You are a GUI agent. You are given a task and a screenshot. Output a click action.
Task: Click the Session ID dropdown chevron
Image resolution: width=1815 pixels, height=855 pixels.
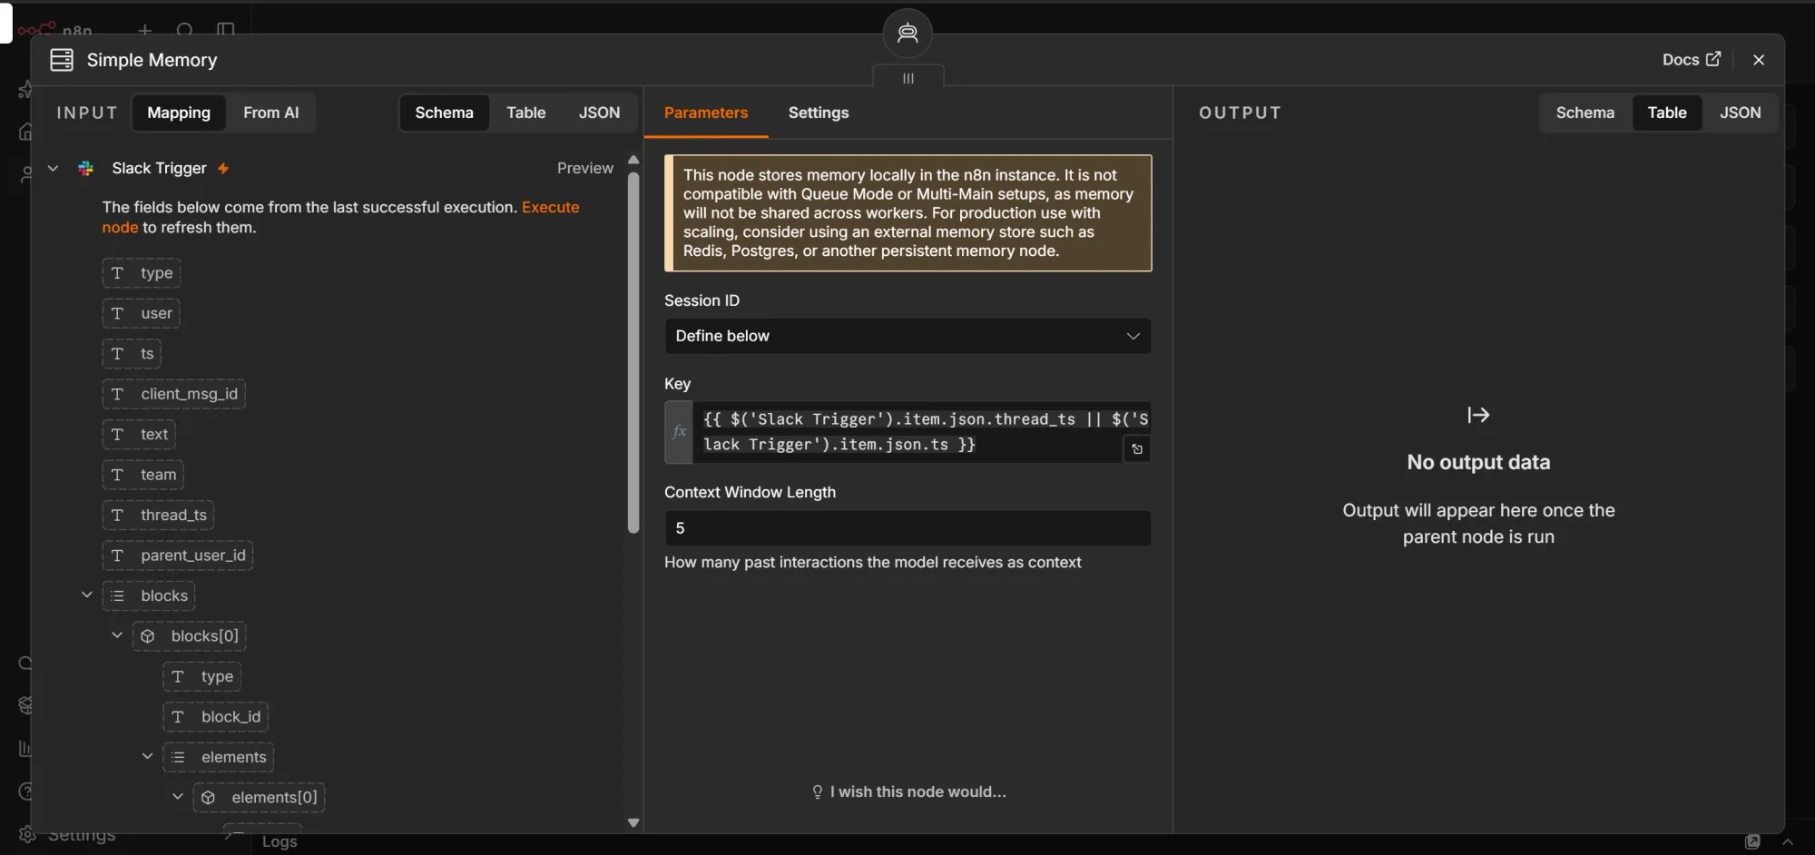[x=1133, y=336]
